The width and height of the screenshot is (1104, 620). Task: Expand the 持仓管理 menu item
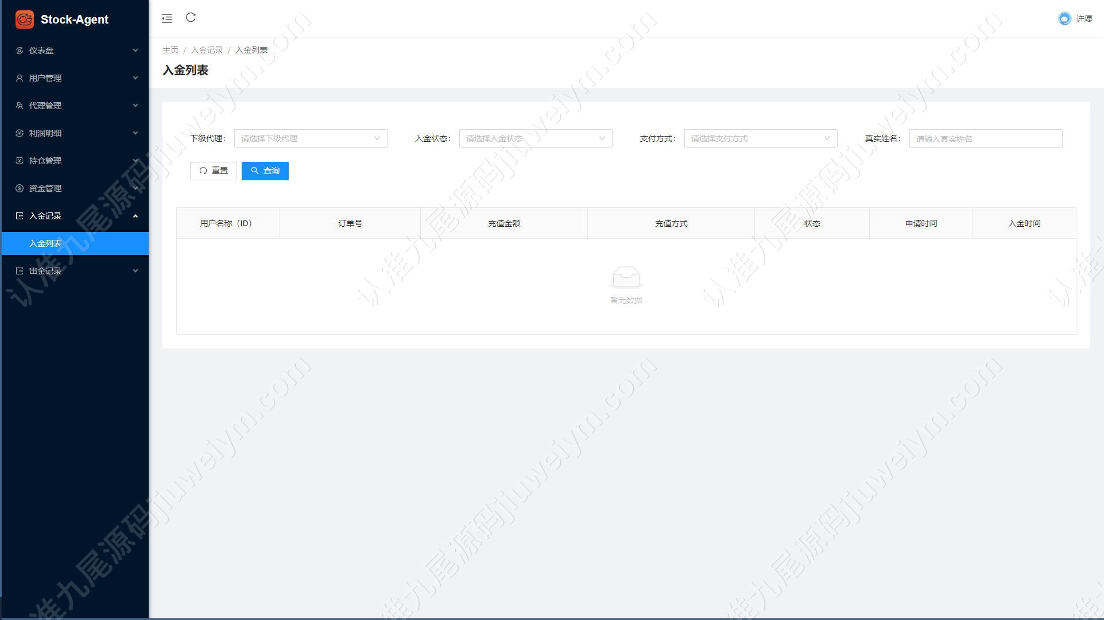75,161
